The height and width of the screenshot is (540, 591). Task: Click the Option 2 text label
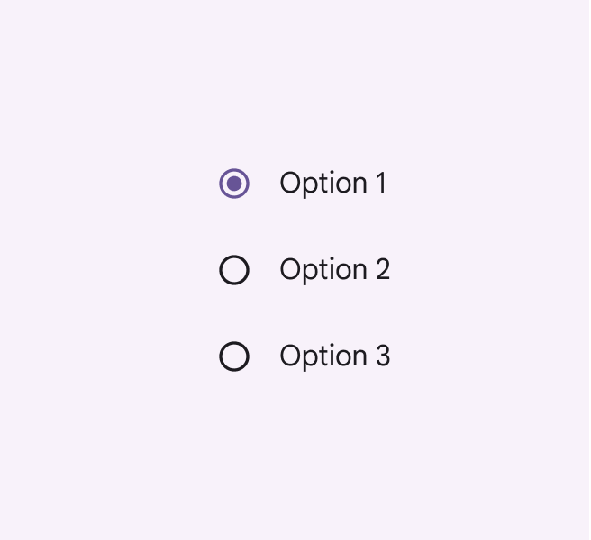pos(334,270)
